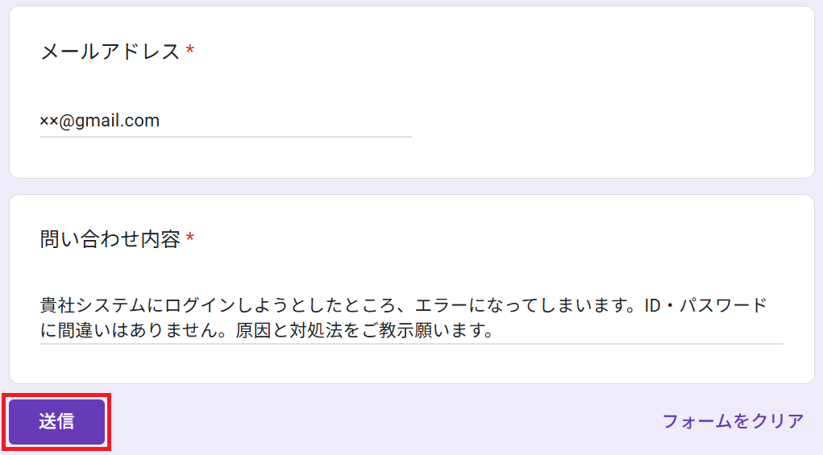Click the lavender background between 送信 and フォームをクリア

coord(383,421)
